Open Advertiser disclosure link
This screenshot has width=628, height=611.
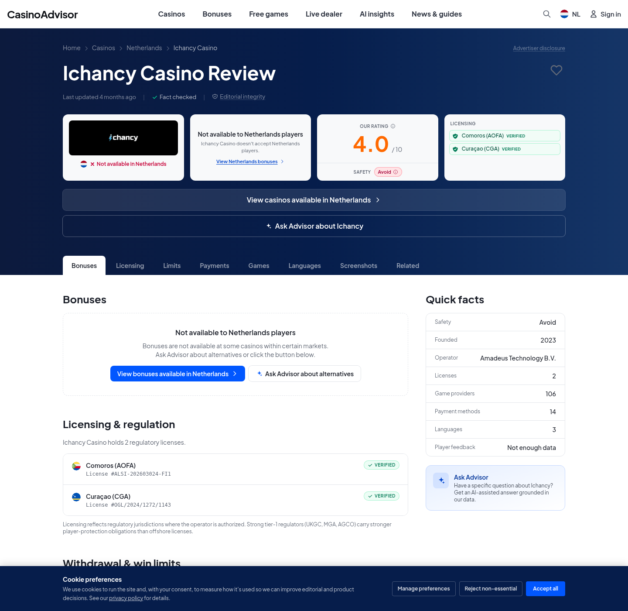coord(539,48)
